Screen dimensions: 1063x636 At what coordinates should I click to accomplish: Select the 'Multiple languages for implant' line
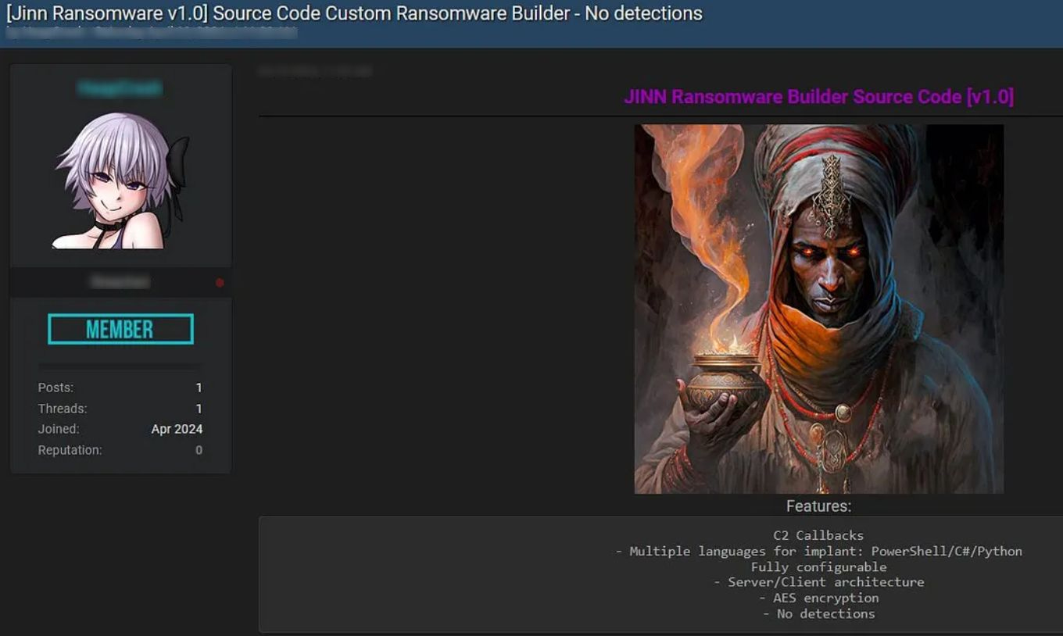[x=818, y=551]
